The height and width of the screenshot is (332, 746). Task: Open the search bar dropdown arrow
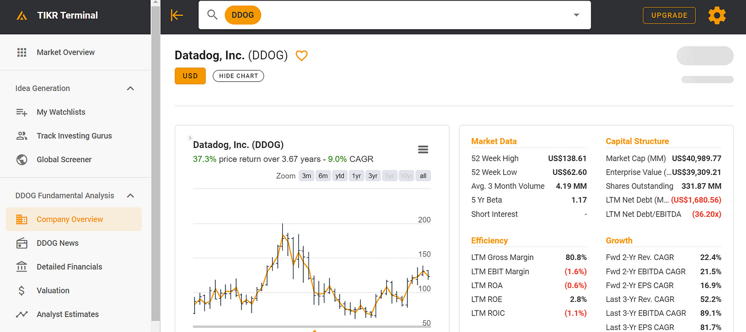576,15
